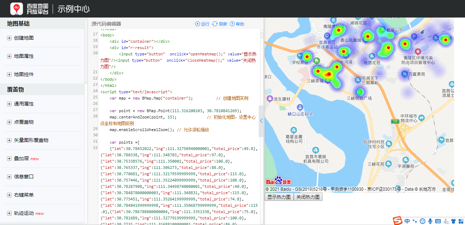465x225 pixels.
Task: Click the Baidu Maps open platform logo
Action: point(29,9)
